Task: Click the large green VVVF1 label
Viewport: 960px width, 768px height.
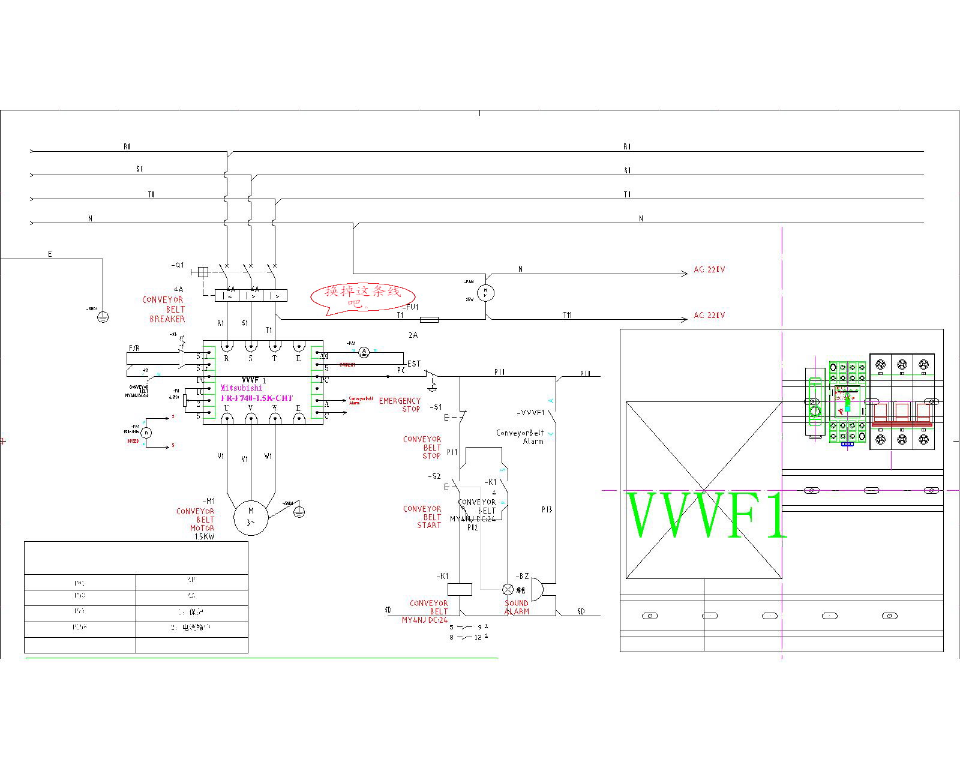Action: tap(706, 516)
